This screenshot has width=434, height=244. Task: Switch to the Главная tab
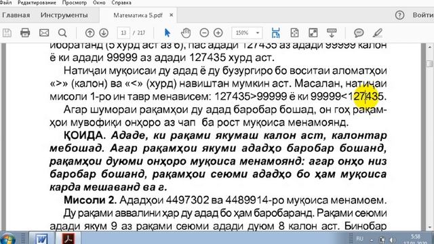[x=16, y=15]
